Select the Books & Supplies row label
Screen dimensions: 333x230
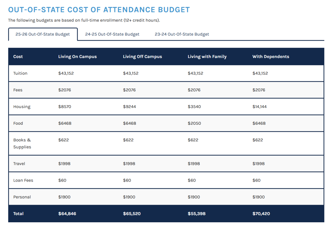(22, 144)
